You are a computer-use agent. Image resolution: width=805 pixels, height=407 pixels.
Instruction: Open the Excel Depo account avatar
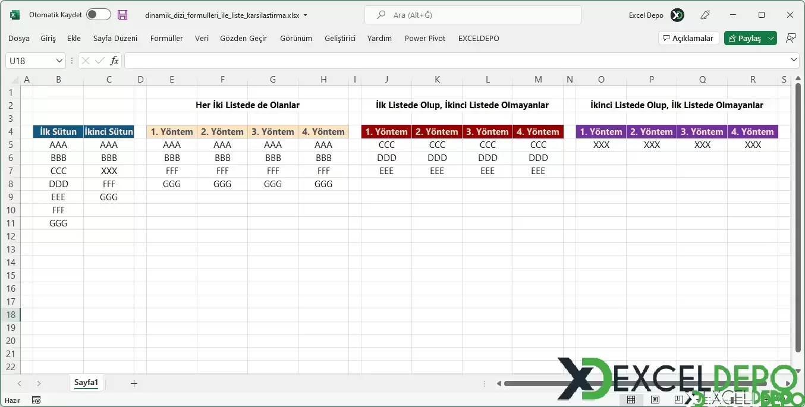[677, 15]
